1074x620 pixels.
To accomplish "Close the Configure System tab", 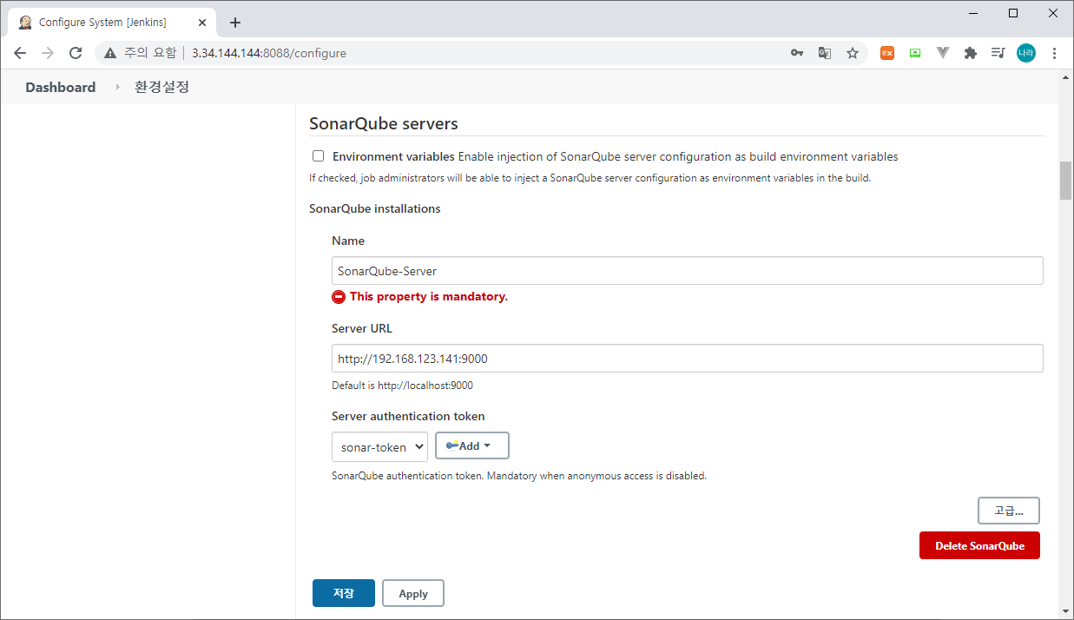I will coord(201,23).
